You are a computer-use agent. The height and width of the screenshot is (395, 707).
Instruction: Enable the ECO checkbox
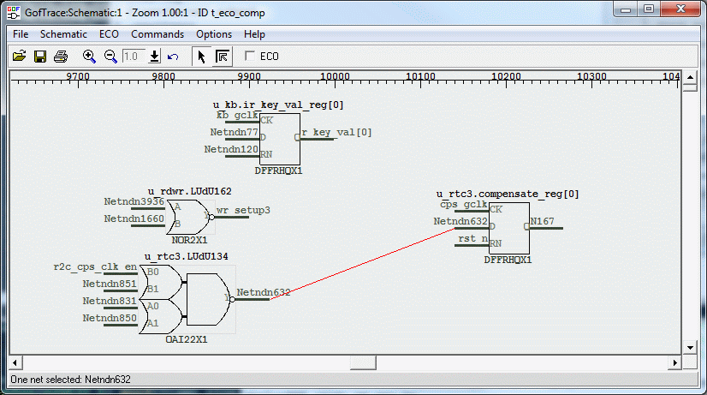[x=251, y=57]
